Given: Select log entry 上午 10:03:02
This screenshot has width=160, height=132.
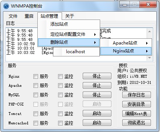Looking at the screenshot, I should [21, 52].
